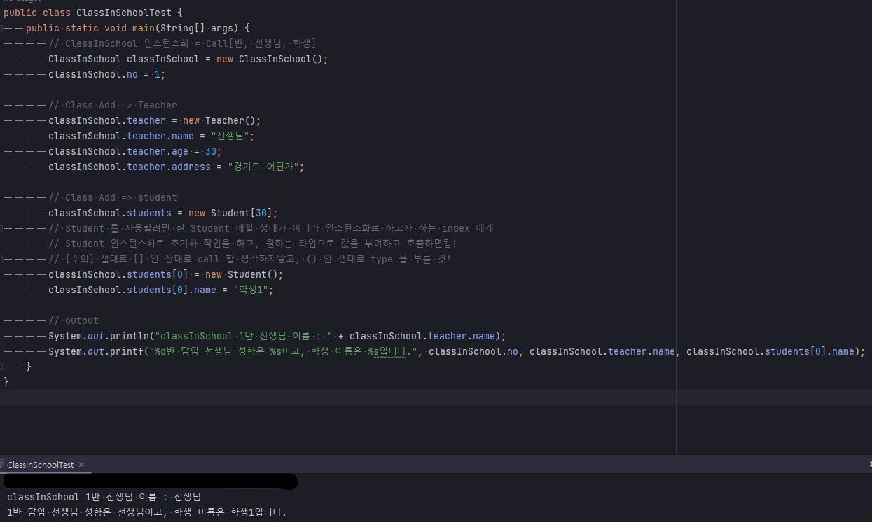Click console output 'classInSchool 1반 선생님 이름 : 선생님'
This screenshot has height=522, width=872.
[104, 497]
